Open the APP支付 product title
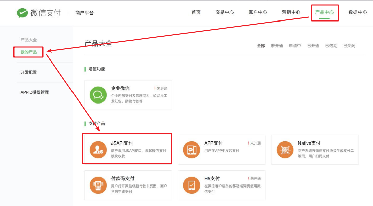Viewport: 373px width, 206px height. (x=213, y=143)
